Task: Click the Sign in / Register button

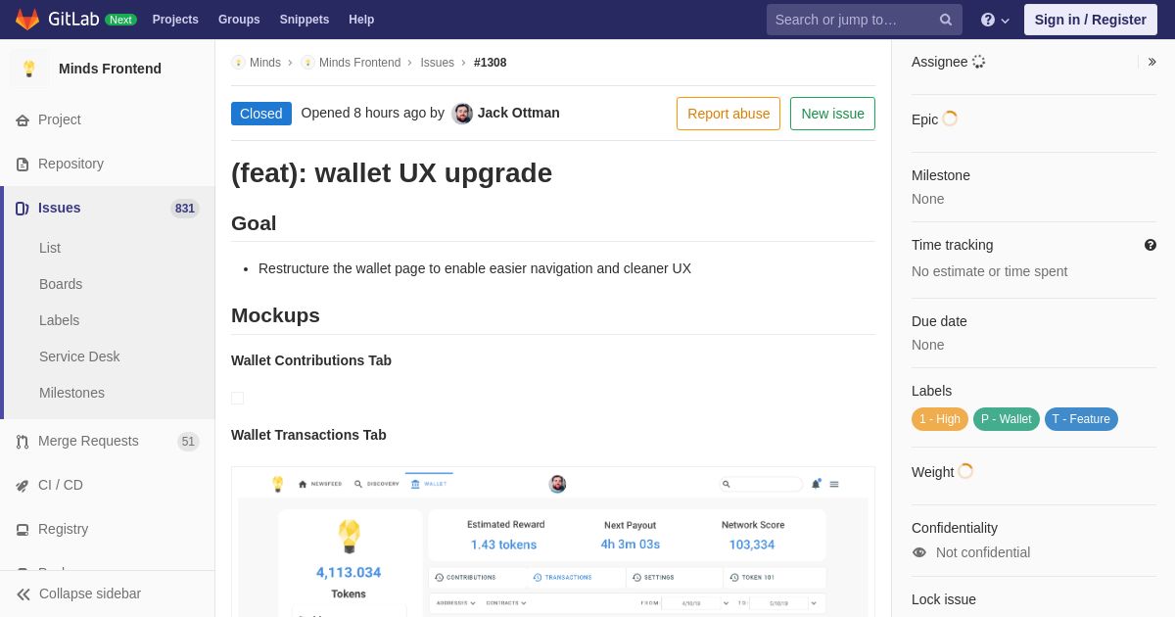Action: [1091, 20]
